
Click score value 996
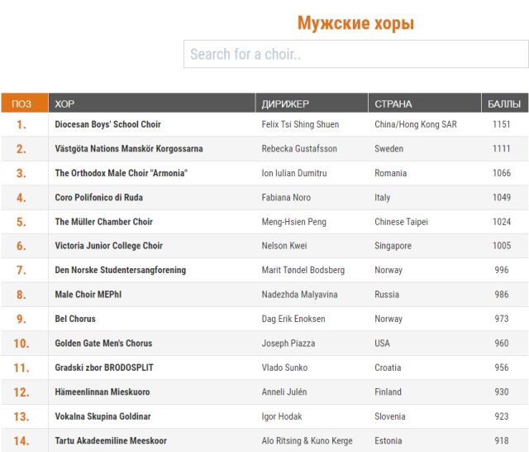(502, 270)
